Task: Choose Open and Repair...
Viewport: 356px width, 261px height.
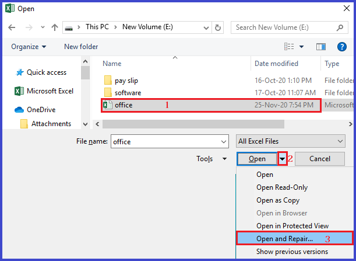Action: tap(294, 238)
